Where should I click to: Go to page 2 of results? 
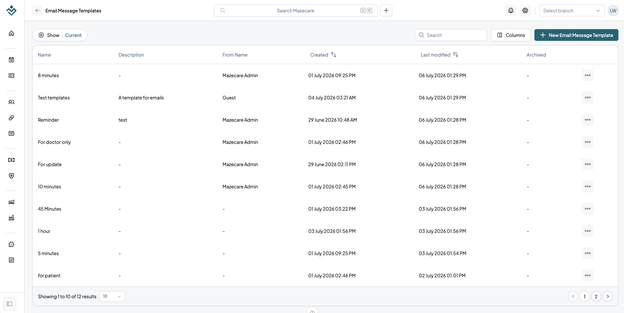click(x=596, y=296)
